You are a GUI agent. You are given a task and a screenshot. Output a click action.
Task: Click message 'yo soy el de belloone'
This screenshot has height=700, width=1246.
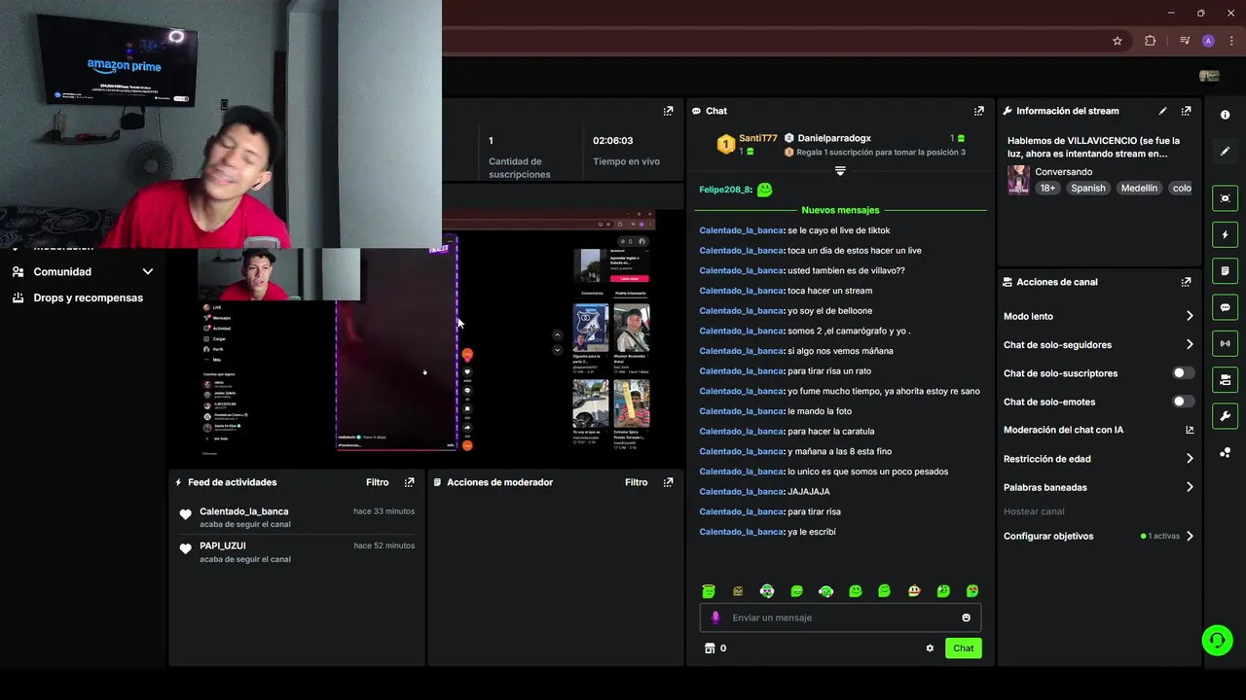click(x=829, y=311)
